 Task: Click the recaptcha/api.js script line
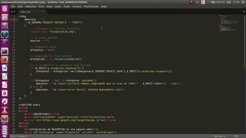pos(70,120)
